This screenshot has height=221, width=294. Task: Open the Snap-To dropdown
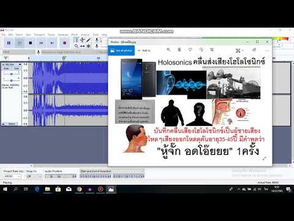(x=34, y=176)
